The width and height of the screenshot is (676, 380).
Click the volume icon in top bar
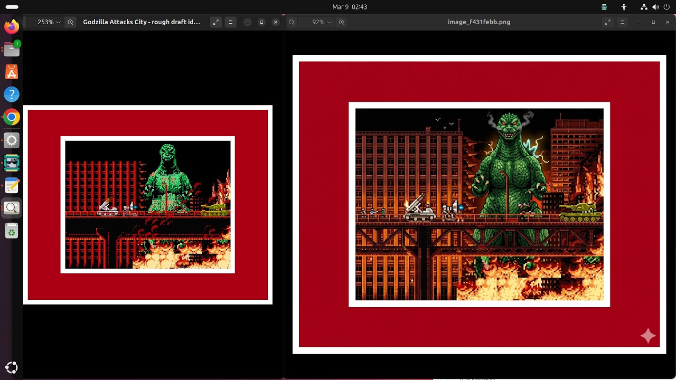click(x=655, y=7)
